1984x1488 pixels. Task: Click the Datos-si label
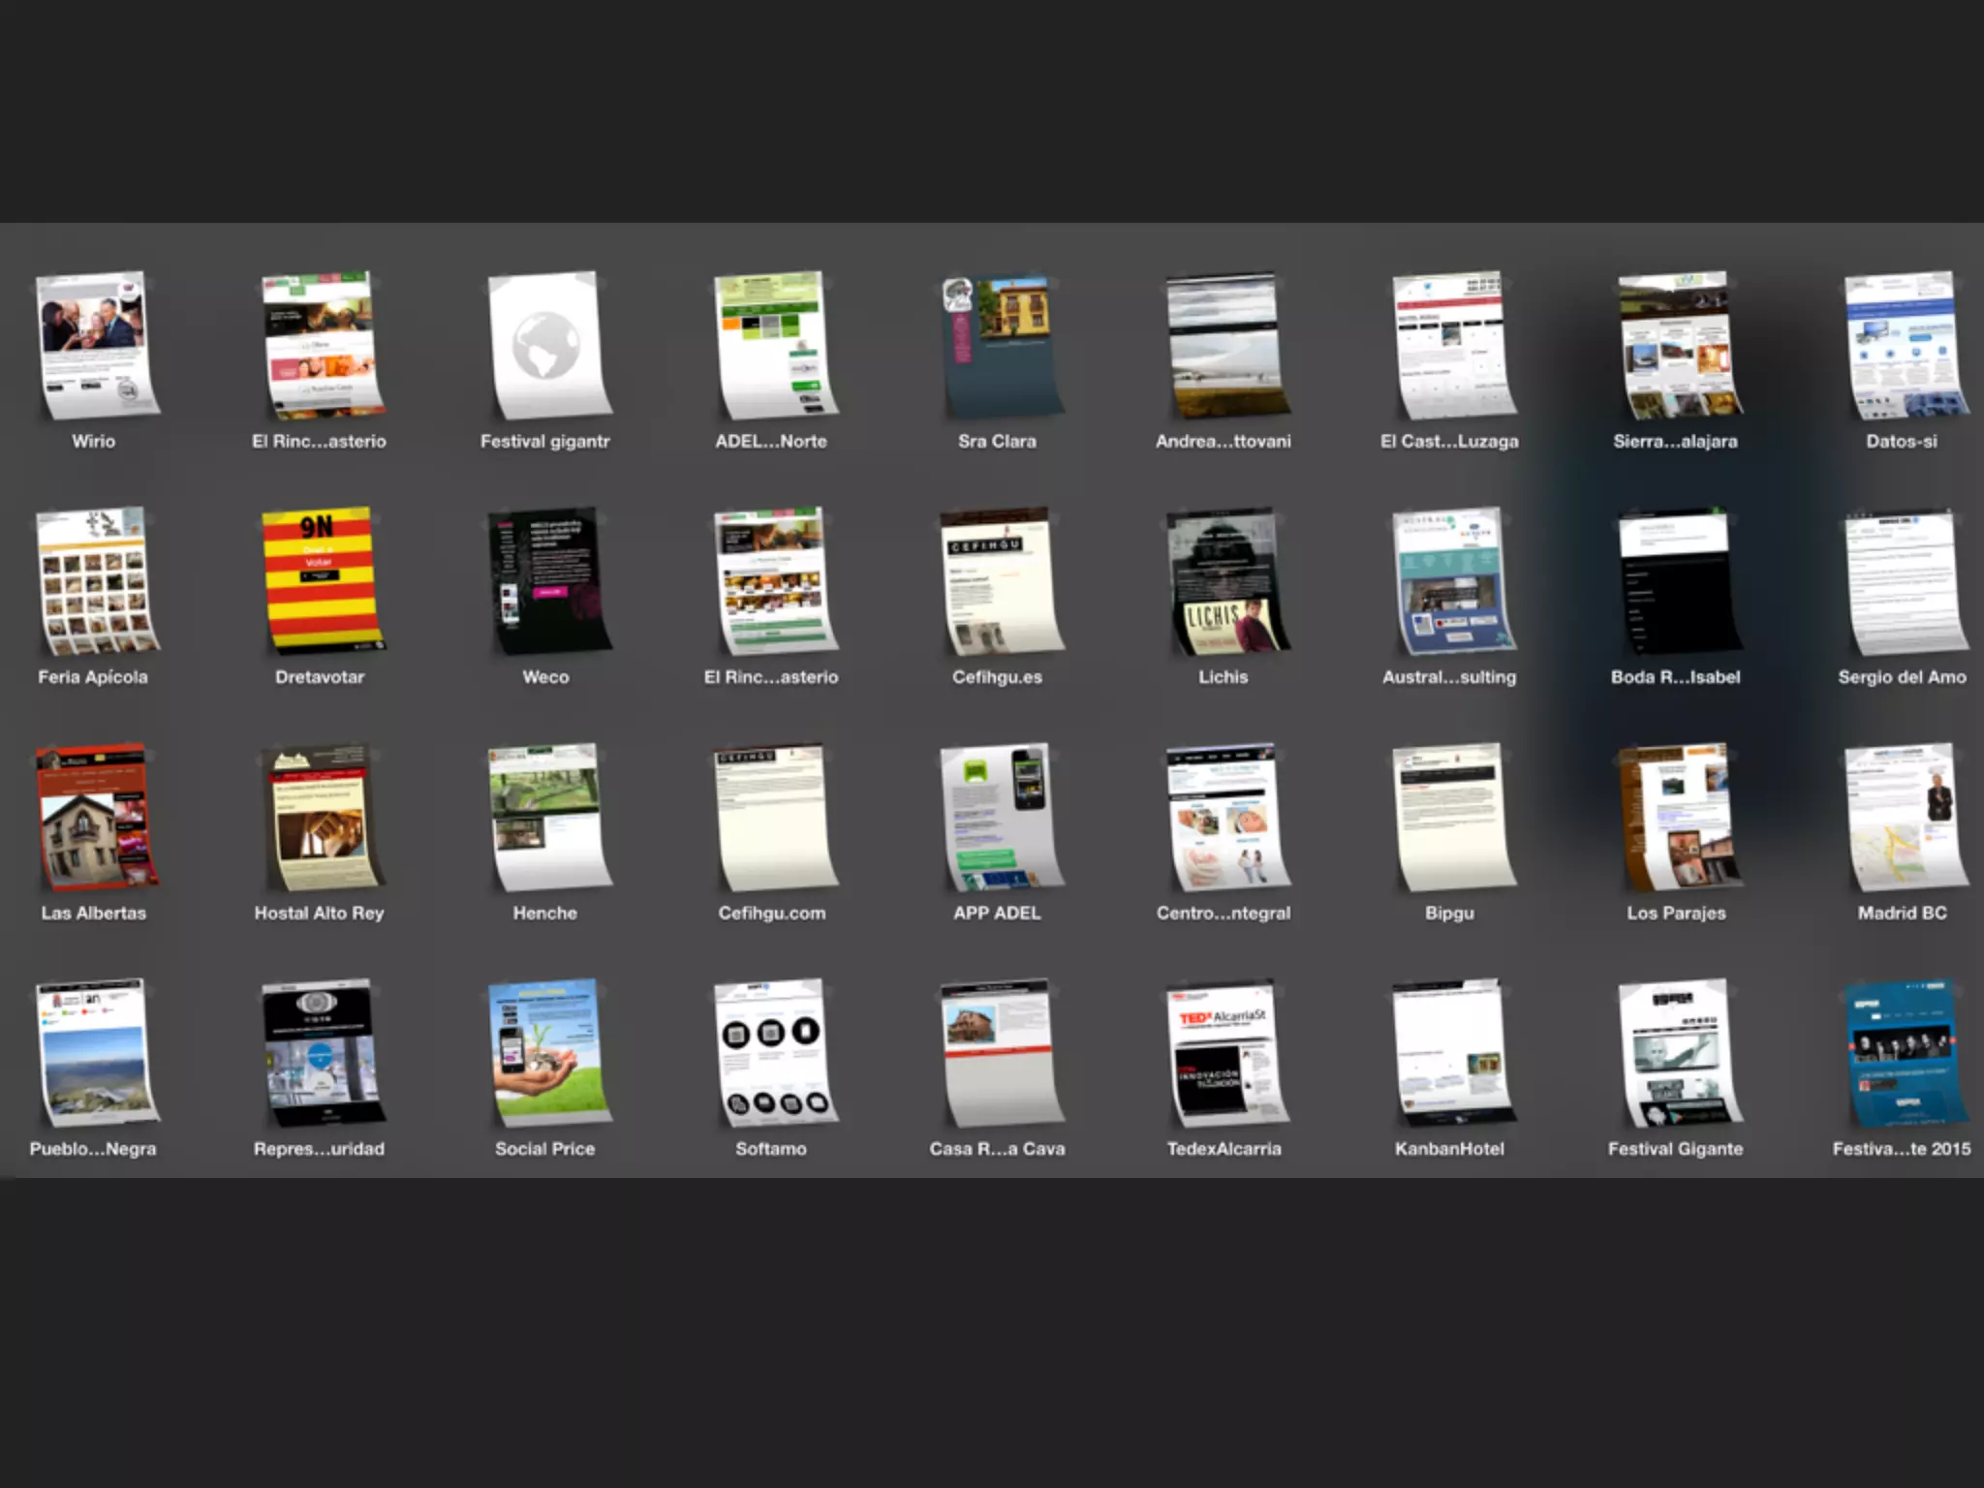(1902, 442)
